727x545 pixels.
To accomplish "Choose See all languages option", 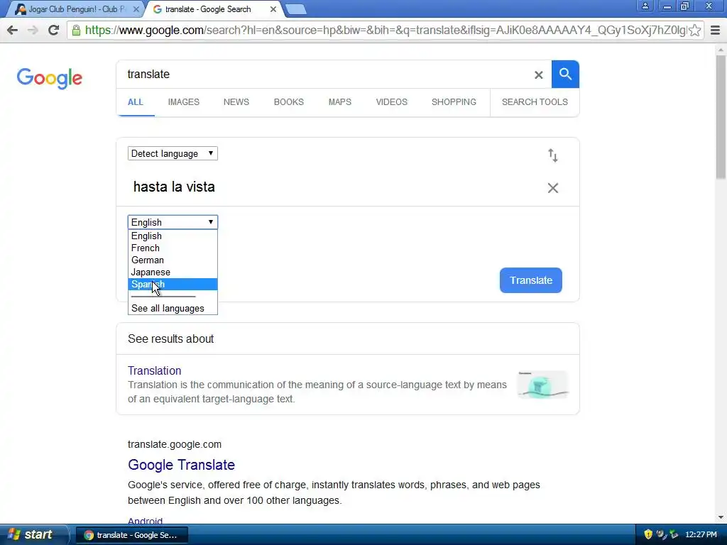I will 173,308.
